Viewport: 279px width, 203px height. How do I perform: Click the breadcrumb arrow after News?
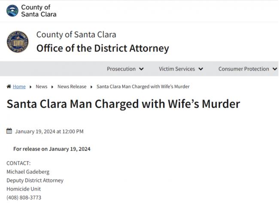coord(52,86)
